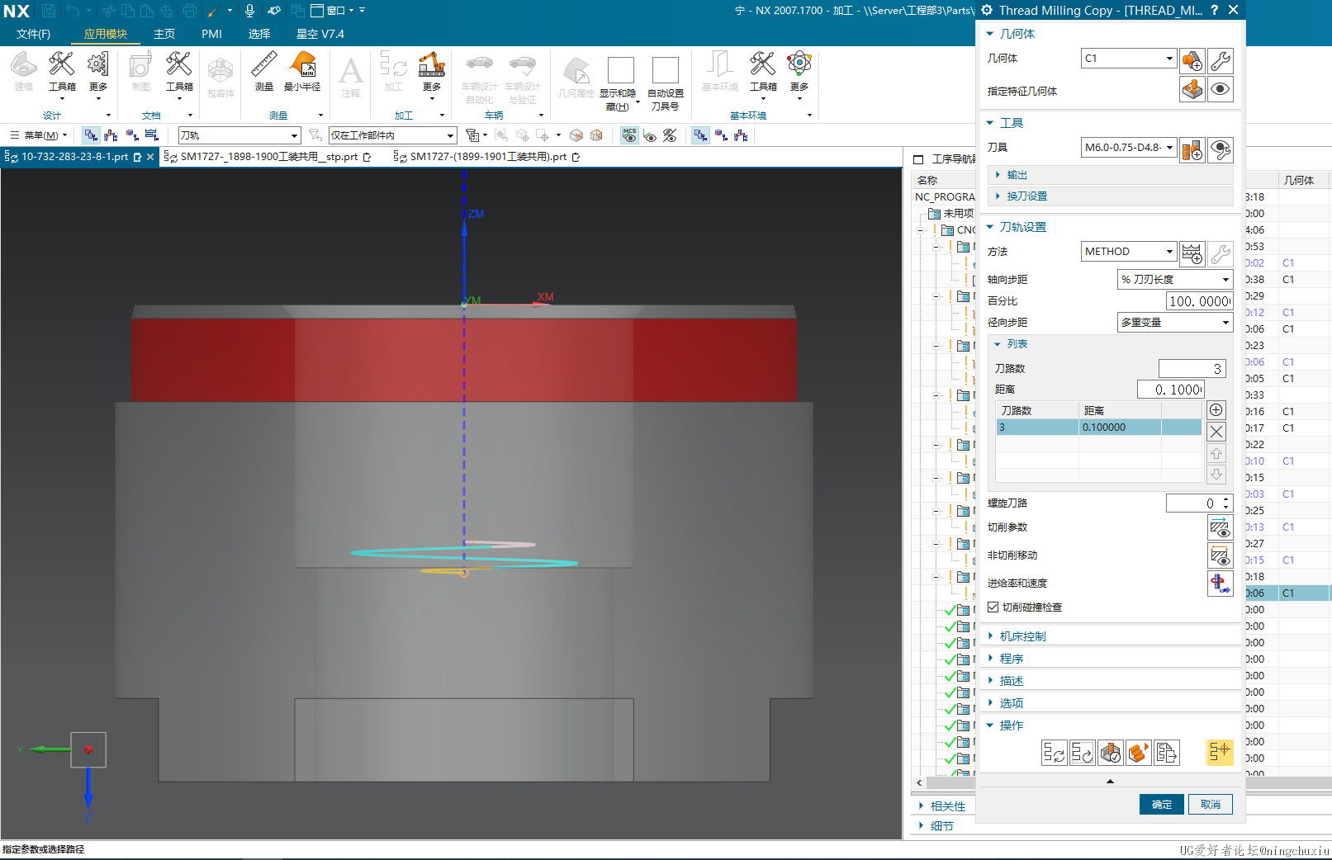Click the dialog help question mark
The image size is (1332, 860).
(x=1215, y=10)
